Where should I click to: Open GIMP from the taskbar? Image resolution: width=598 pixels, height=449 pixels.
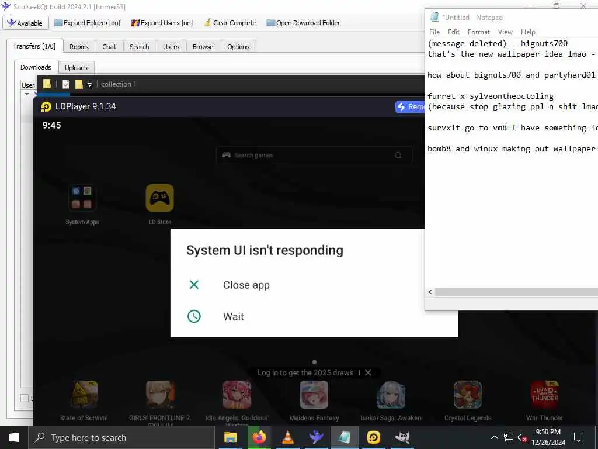coord(402,437)
